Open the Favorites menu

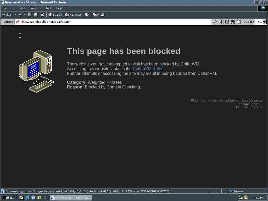point(36,8)
